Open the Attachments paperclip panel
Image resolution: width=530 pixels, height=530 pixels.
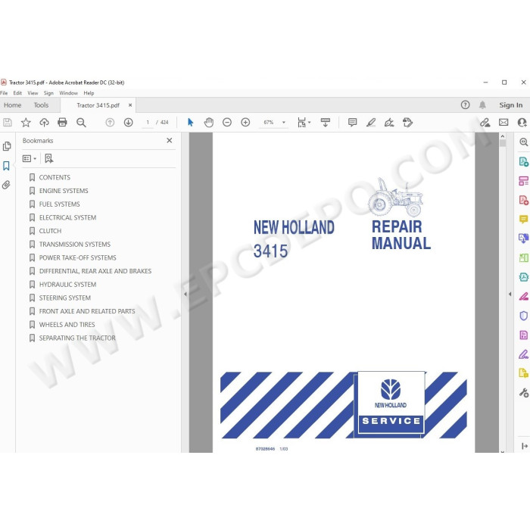click(6, 185)
